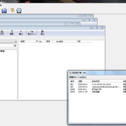Select the reminder row reading 开发进度
The image size is (126, 126).
98,92
